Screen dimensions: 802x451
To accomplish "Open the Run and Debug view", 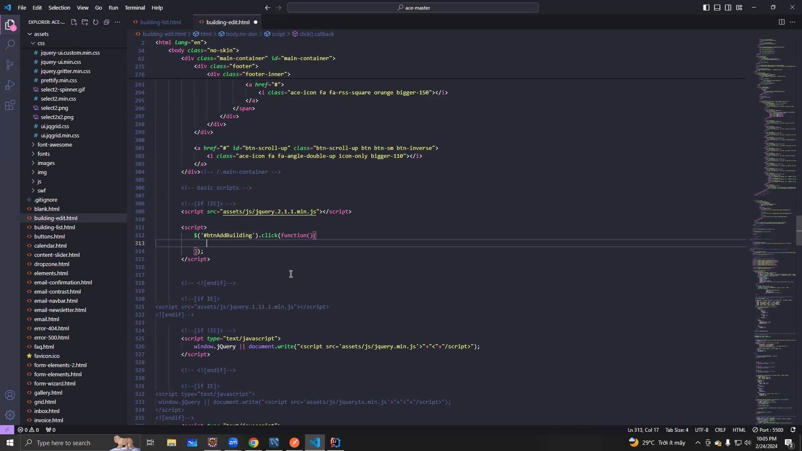I will coord(10,85).
